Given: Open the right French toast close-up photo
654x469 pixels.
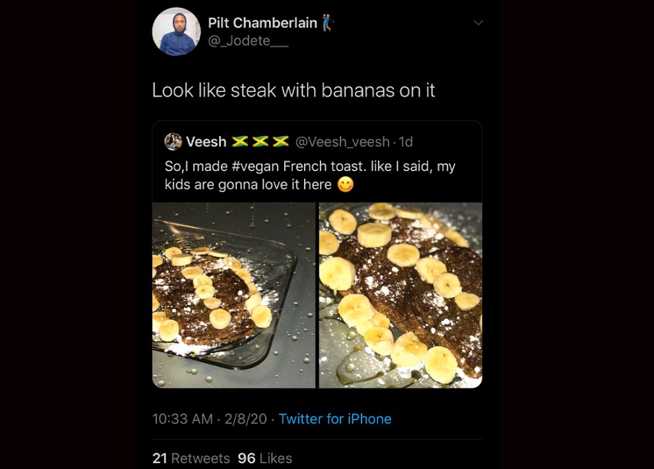Looking at the screenshot, I should pyautogui.click(x=400, y=295).
